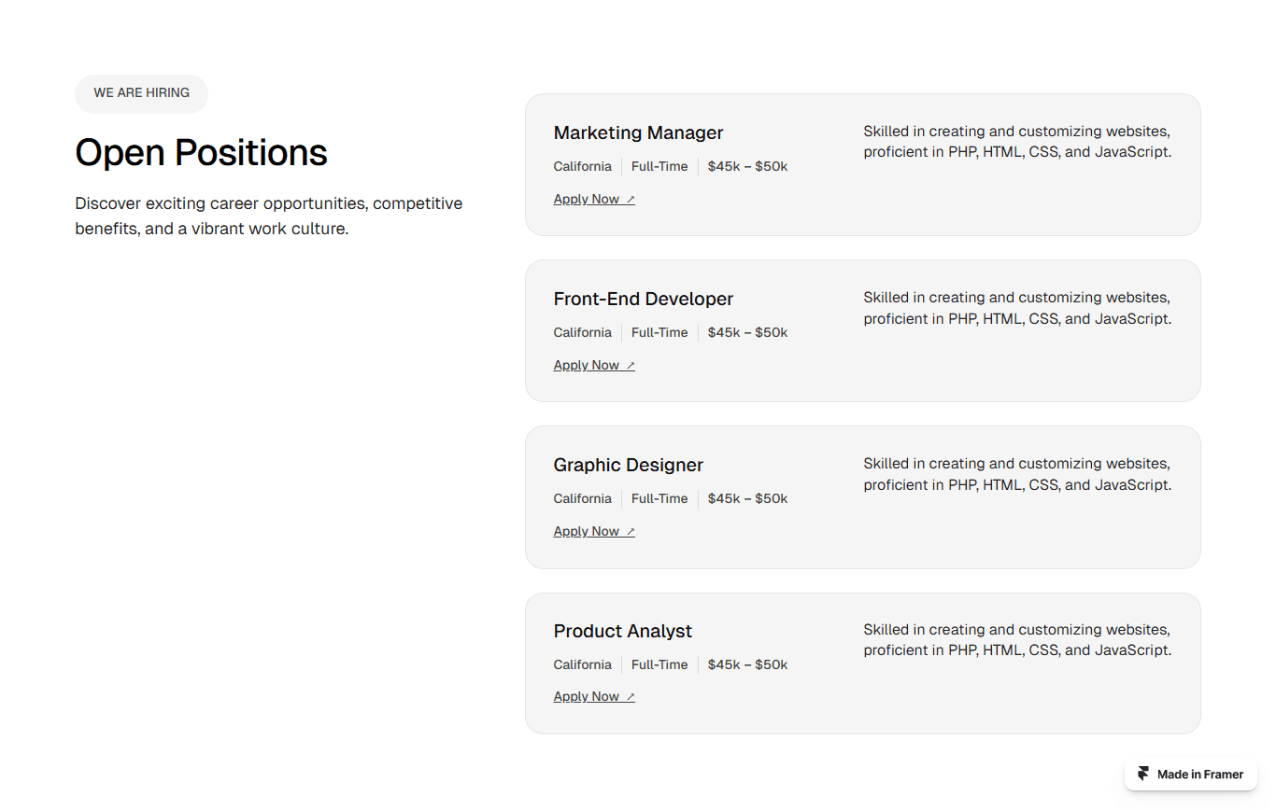Screen dimensions: 1276x810
Task: Click the Full-Time tag on the Graphic Designer card
Action: [659, 498]
